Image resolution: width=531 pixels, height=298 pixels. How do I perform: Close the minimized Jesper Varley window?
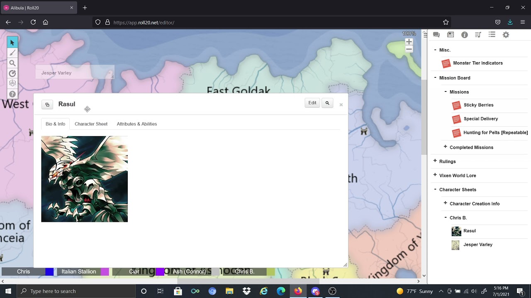point(110,73)
